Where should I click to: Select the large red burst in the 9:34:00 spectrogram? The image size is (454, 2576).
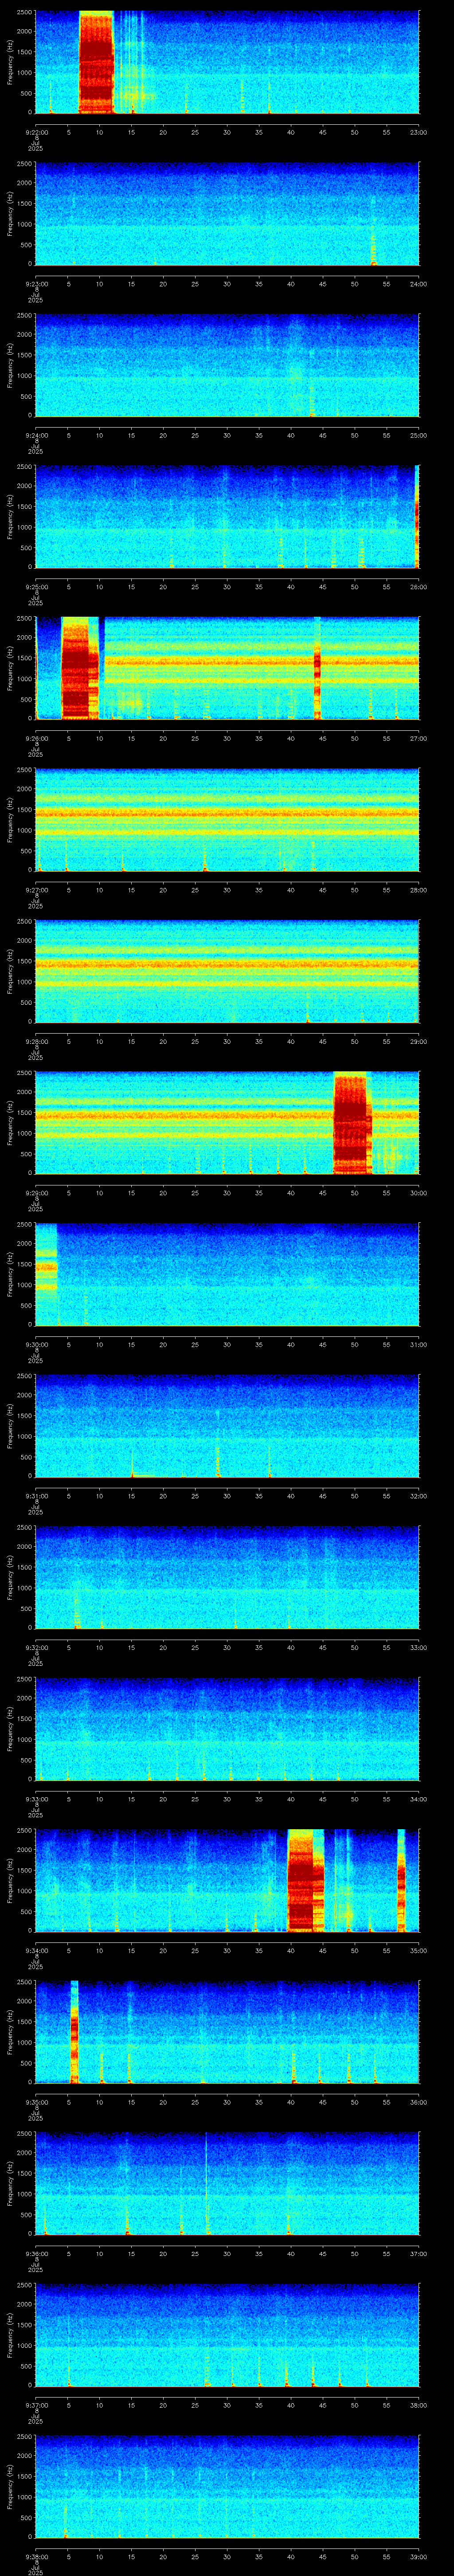(x=305, y=1880)
